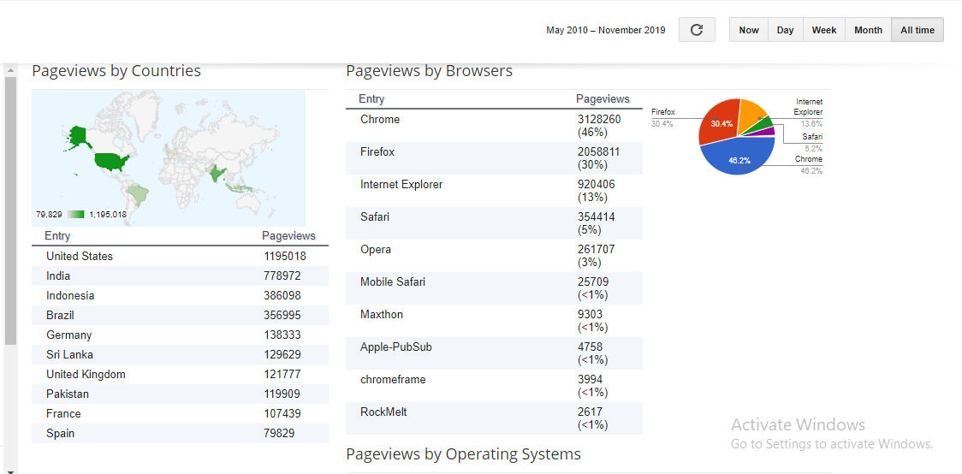Click the Entry header in Countries table
Viewport: 962px width, 474px height.
[58, 236]
